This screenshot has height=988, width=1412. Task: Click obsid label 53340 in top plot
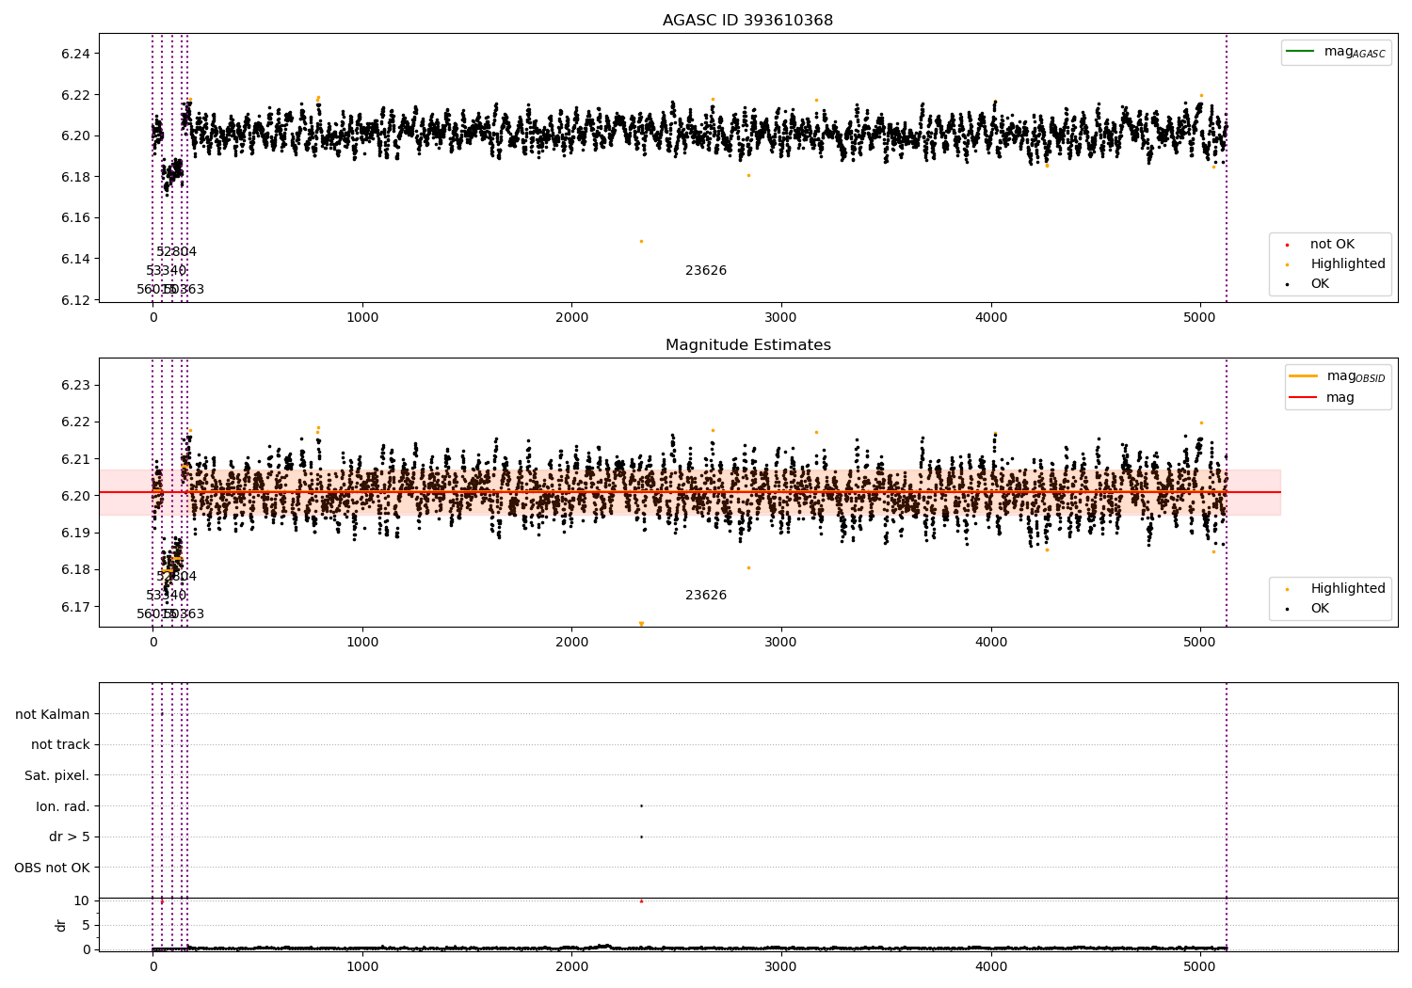[x=167, y=271]
